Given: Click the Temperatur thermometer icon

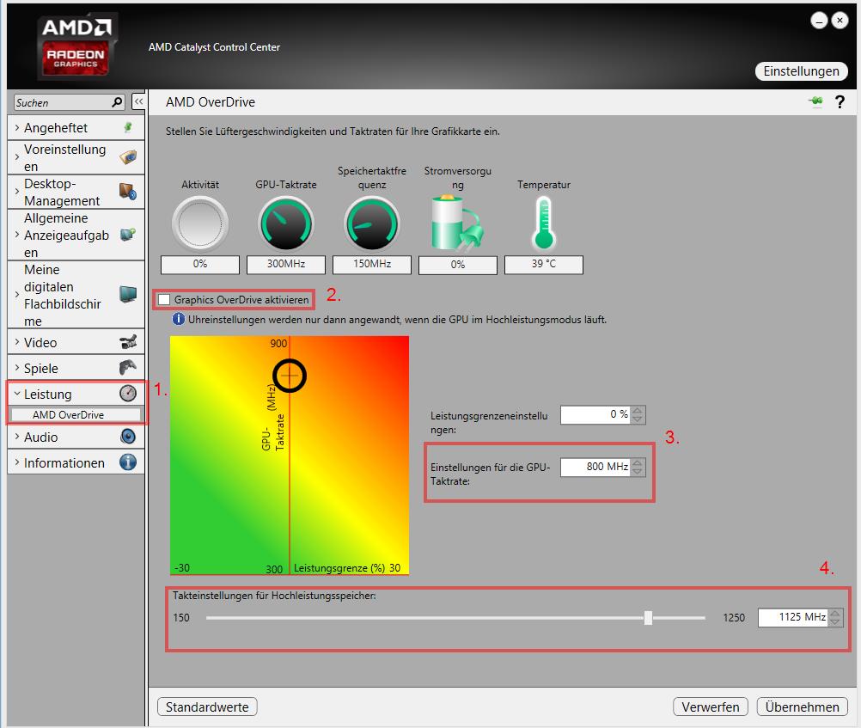Looking at the screenshot, I should 544,223.
